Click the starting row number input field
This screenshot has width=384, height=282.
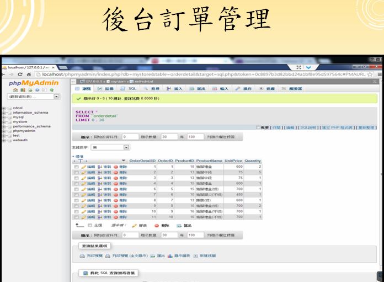130,136
